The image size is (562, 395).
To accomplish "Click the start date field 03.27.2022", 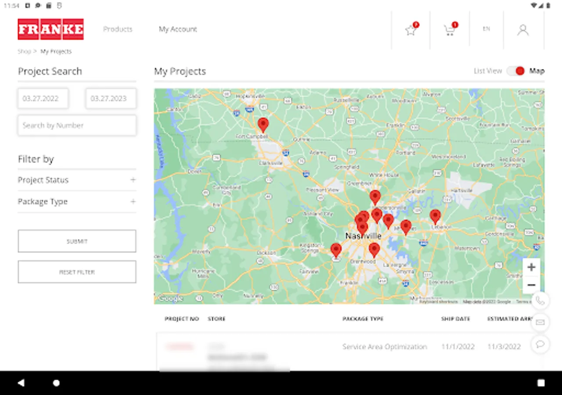I will coord(43,98).
